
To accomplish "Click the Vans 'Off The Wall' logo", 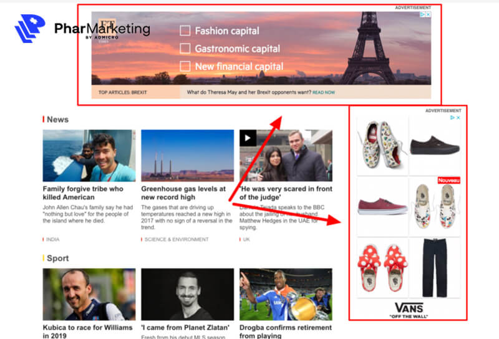I will (x=409, y=310).
